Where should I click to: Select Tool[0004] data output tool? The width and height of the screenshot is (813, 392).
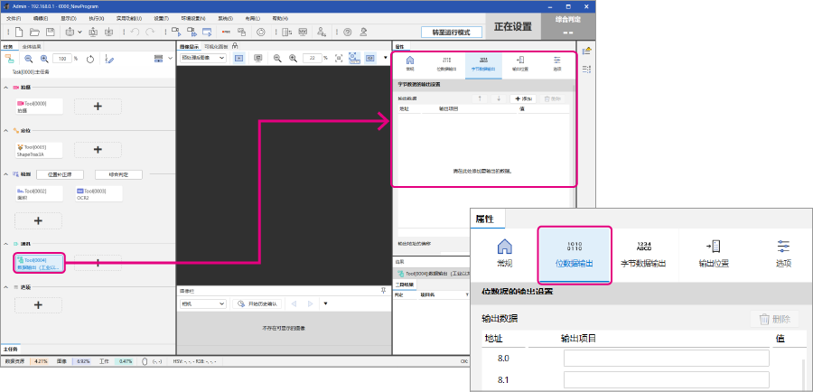pos(39,263)
